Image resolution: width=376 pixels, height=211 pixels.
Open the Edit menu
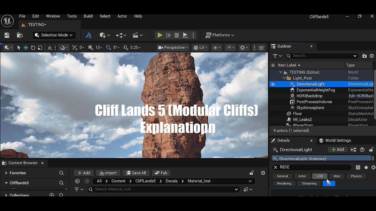tap(36, 16)
